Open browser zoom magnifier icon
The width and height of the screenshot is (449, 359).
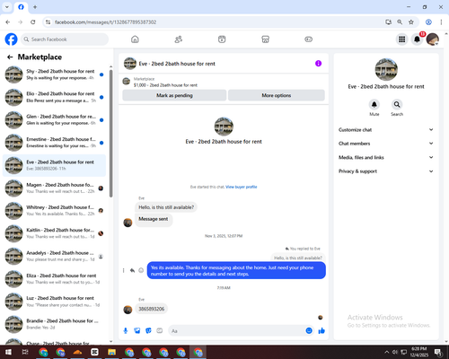point(400,22)
